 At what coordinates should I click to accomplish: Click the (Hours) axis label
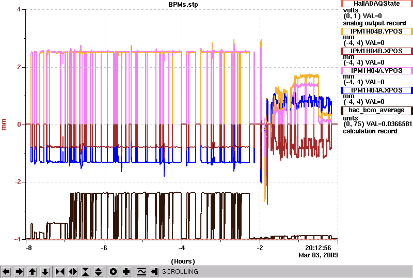183,261
